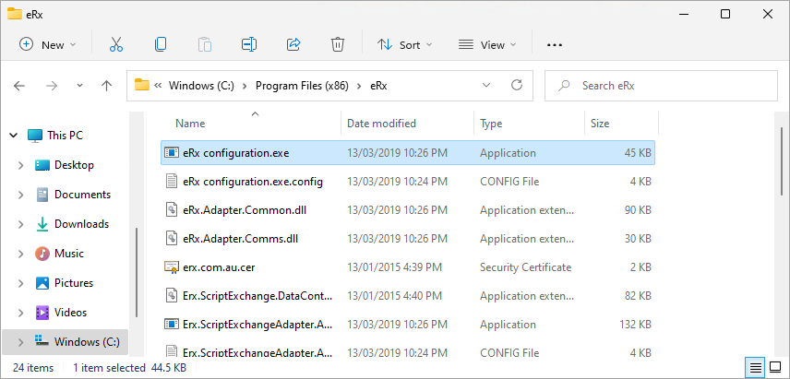This screenshot has height=379, width=790.
Task: Open the Sort dropdown menu
Action: coord(404,44)
